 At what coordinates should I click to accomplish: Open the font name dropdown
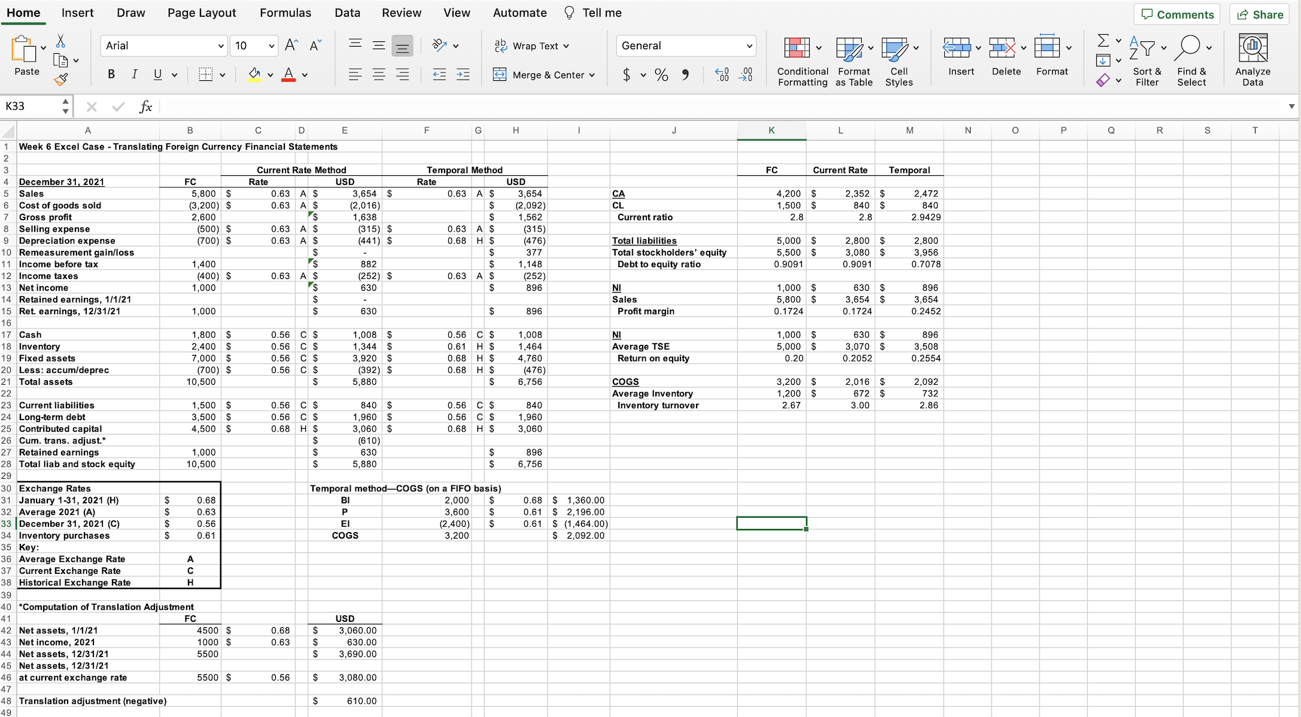(163, 45)
